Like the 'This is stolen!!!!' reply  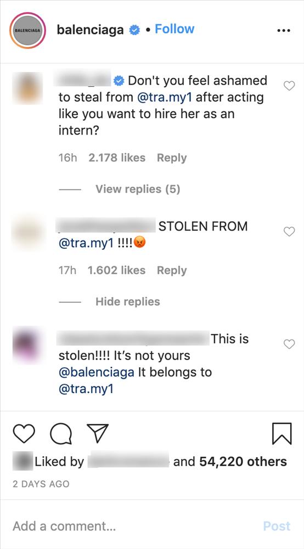click(289, 344)
